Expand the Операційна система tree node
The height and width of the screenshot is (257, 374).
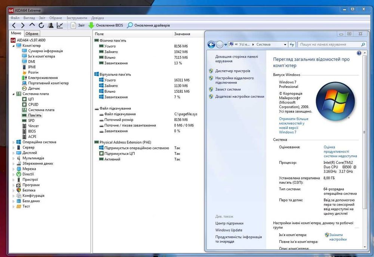pyautogui.click(x=14, y=142)
